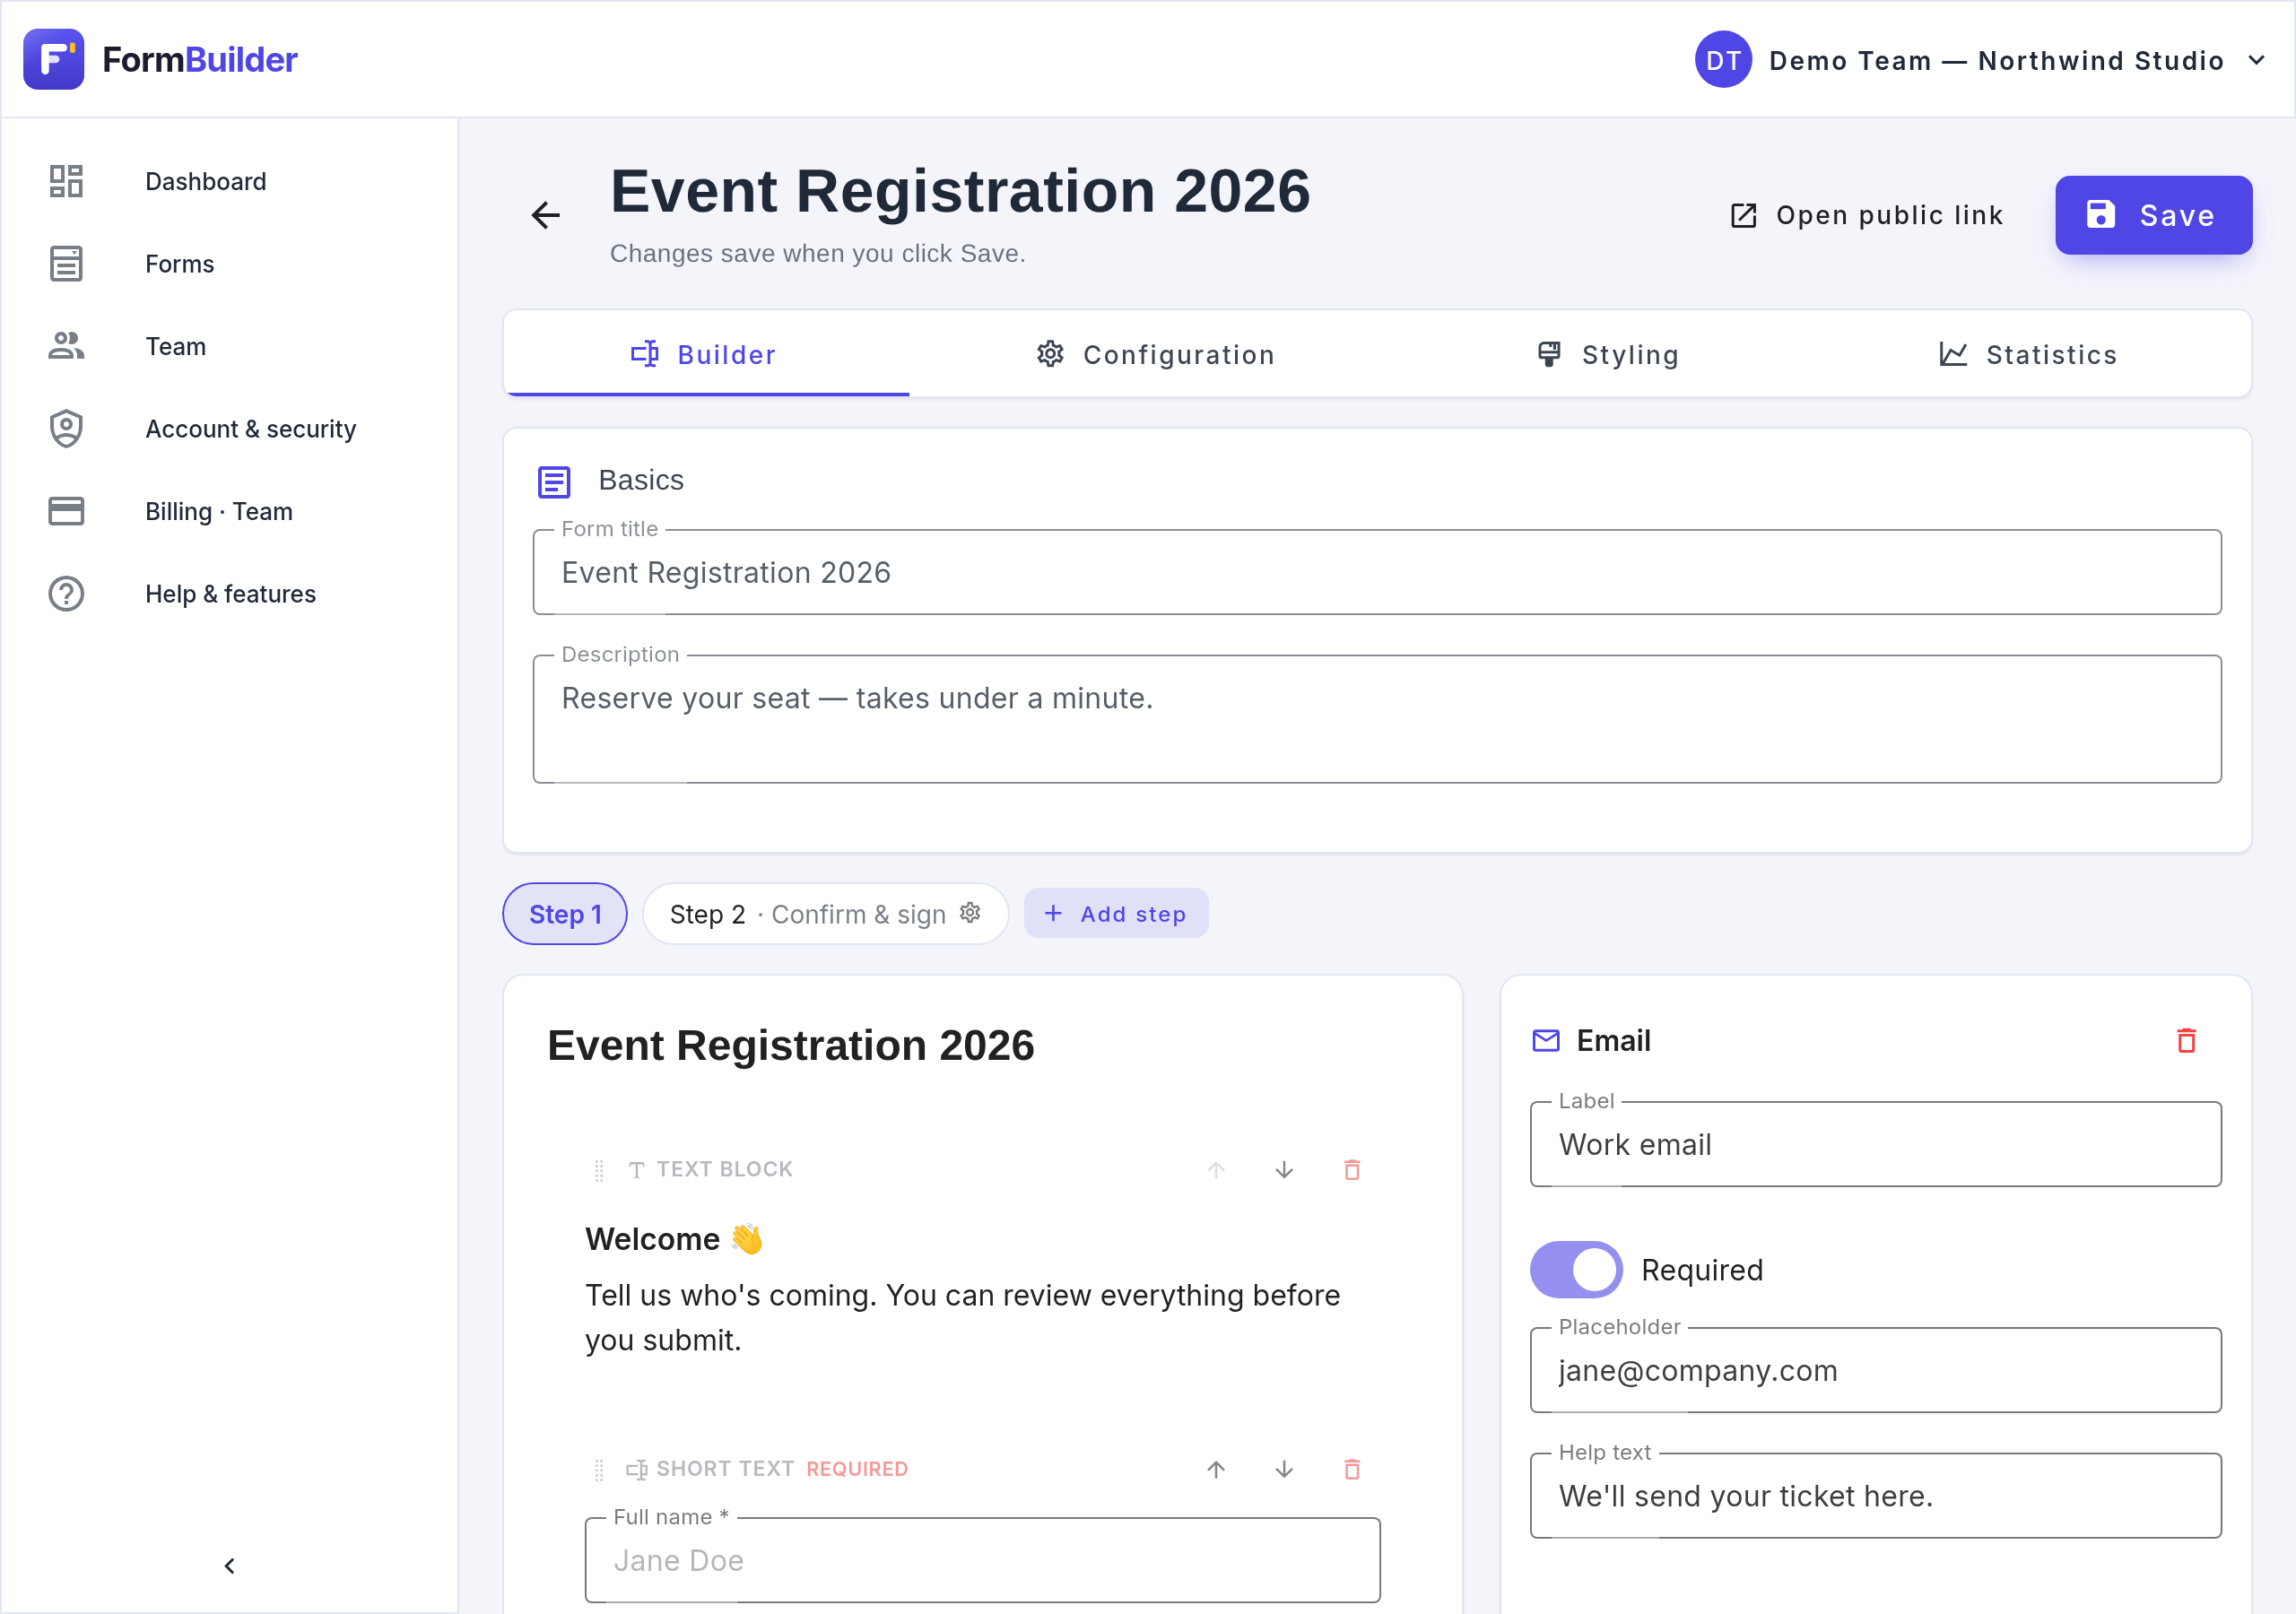Image resolution: width=2296 pixels, height=1614 pixels.
Task: Open public link
Action: point(1867,215)
